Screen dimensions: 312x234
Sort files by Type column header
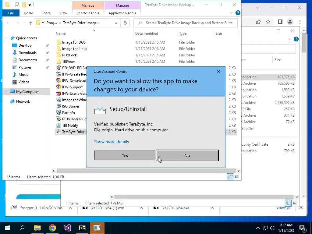click(x=183, y=34)
